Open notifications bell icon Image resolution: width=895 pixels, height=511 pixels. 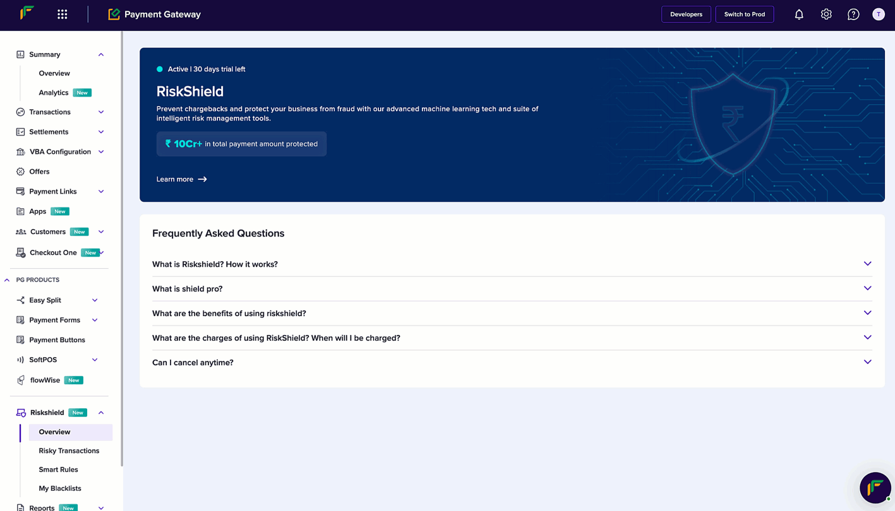point(799,14)
